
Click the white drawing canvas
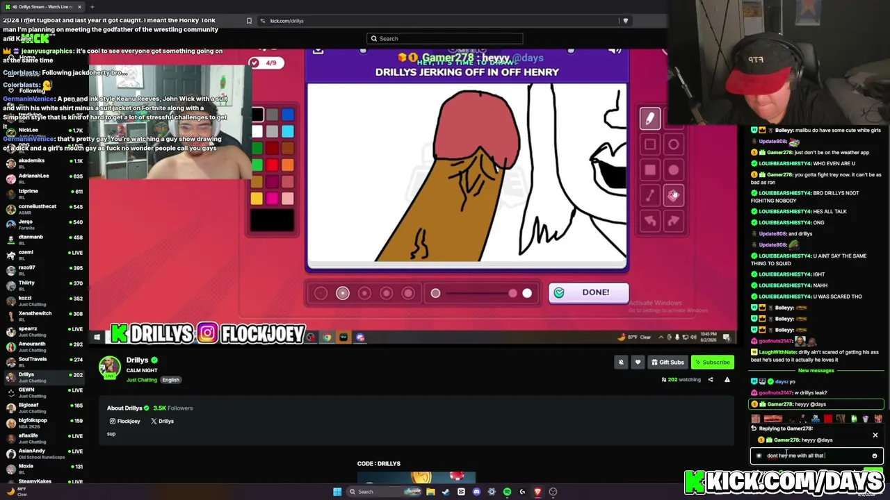coord(467,172)
